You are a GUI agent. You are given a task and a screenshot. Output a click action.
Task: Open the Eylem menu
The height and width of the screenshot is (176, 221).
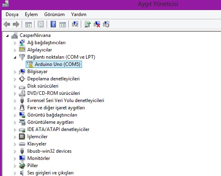(31, 14)
